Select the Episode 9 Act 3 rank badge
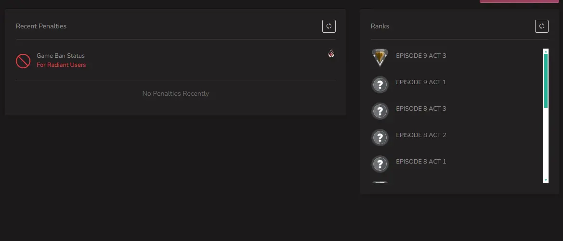The width and height of the screenshot is (563, 241). coord(380,58)
